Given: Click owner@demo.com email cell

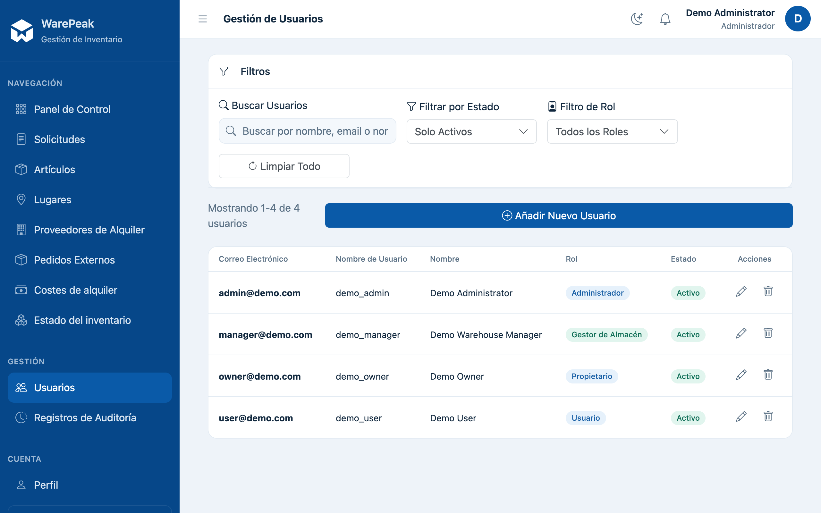Looking at the screenshot, I should 259,377.
